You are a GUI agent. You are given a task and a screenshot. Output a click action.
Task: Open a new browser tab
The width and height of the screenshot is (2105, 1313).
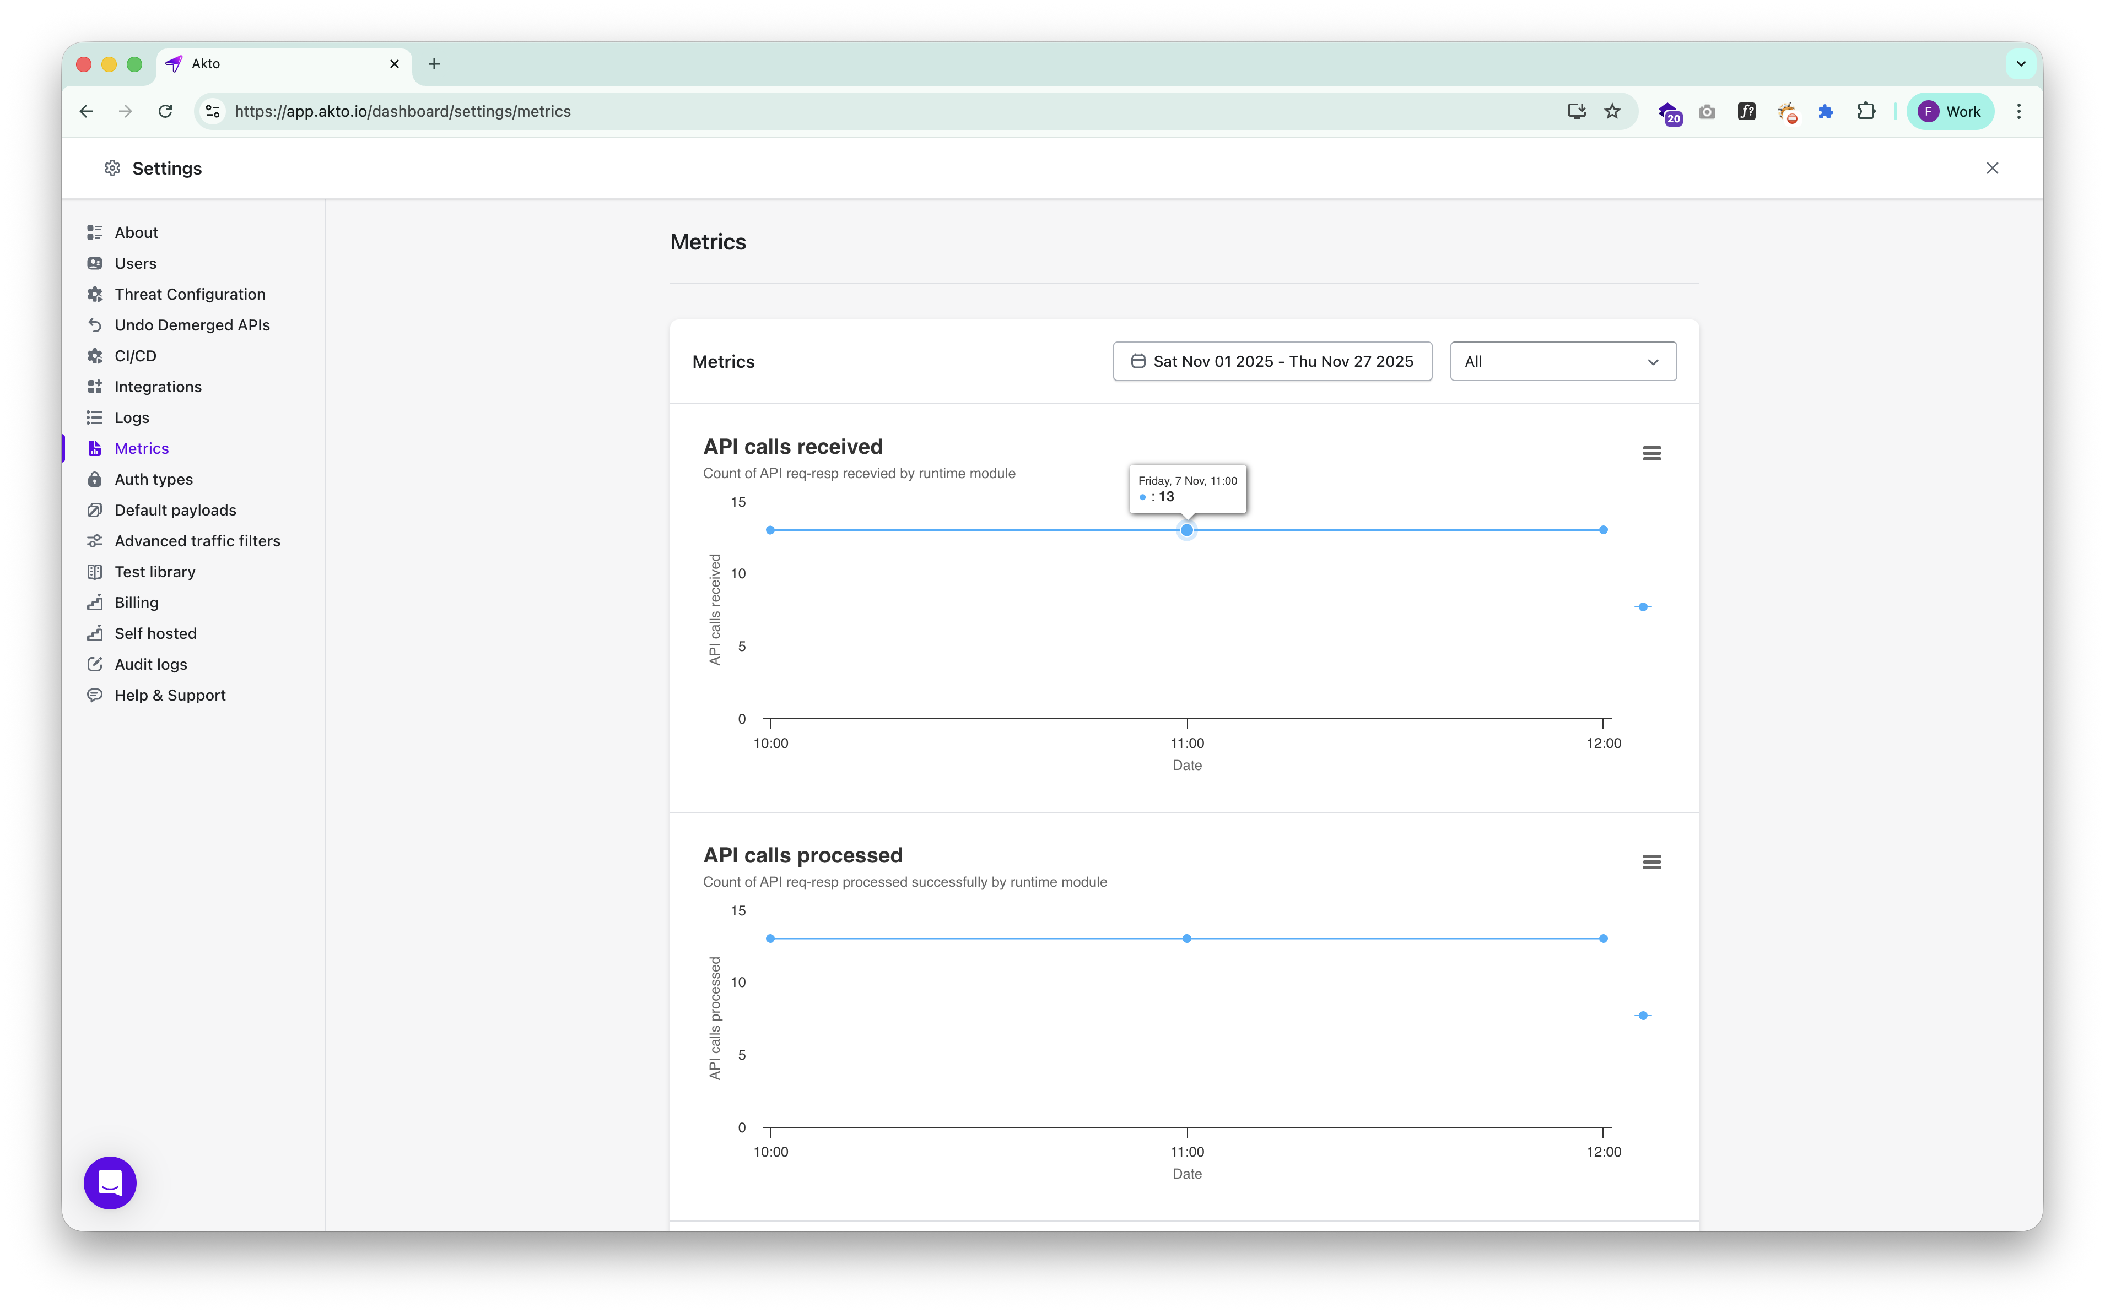pos(434,63)
